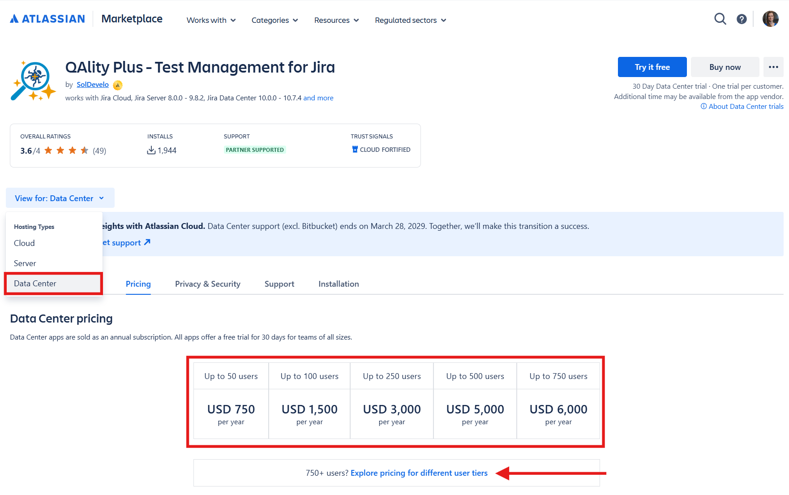Click the PARTNER SUPPORTED badge
Image resolution: width=789 pixels, height=495 pixels.
click(255, 150)
